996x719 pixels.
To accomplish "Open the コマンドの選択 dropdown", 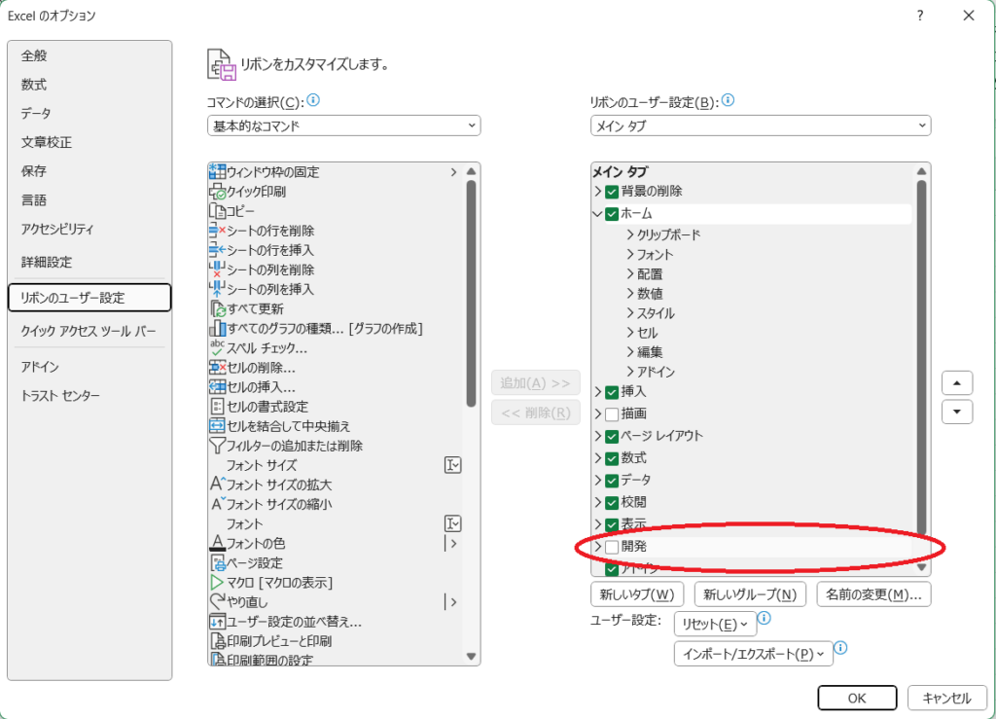I will [x=343, y=126].
